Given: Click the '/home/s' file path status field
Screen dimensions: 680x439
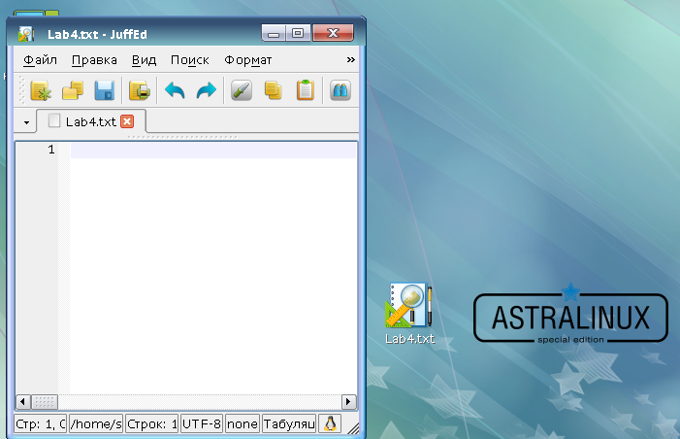Looking at the screenshot, I should point(96,423).
